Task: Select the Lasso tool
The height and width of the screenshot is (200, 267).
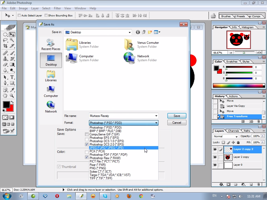Action: 5,40
